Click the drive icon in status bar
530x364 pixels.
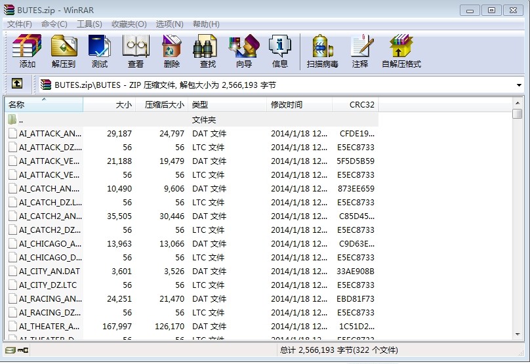point(10,350)
